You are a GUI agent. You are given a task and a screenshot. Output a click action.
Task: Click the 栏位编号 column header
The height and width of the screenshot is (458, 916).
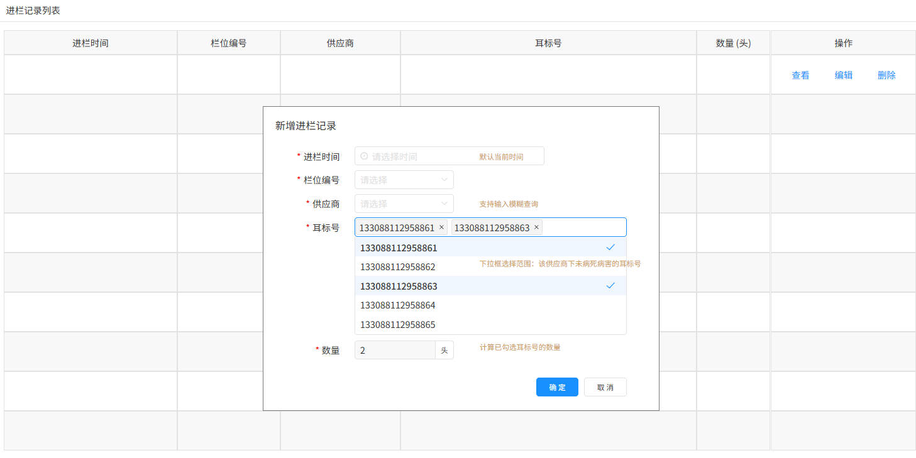click(229, 43)
